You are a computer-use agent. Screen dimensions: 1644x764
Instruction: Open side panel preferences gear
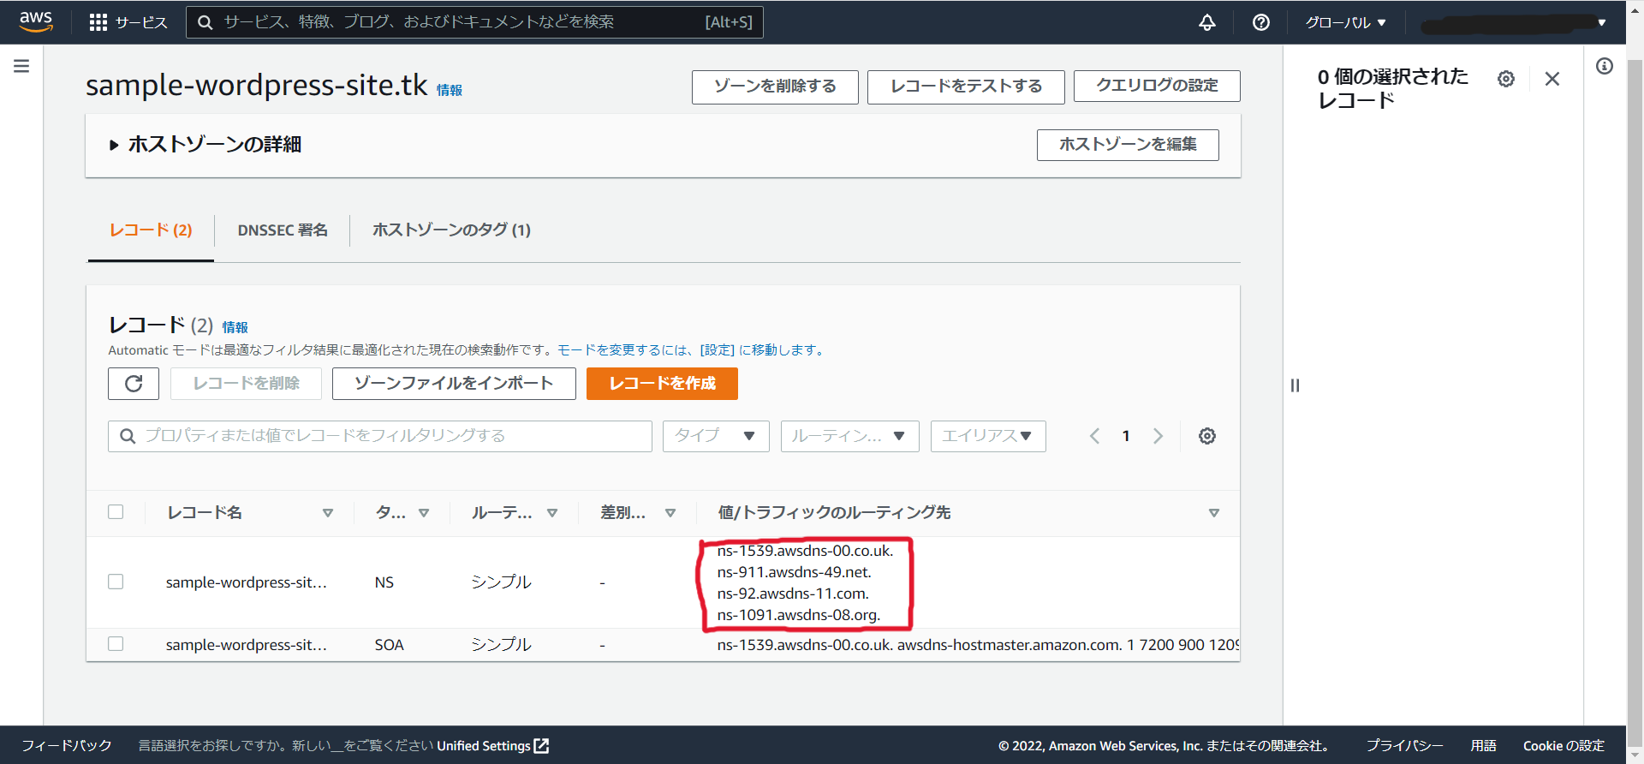coord(1506,79)
